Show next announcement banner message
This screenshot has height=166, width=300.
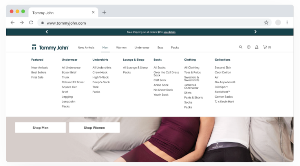point(255,32)
